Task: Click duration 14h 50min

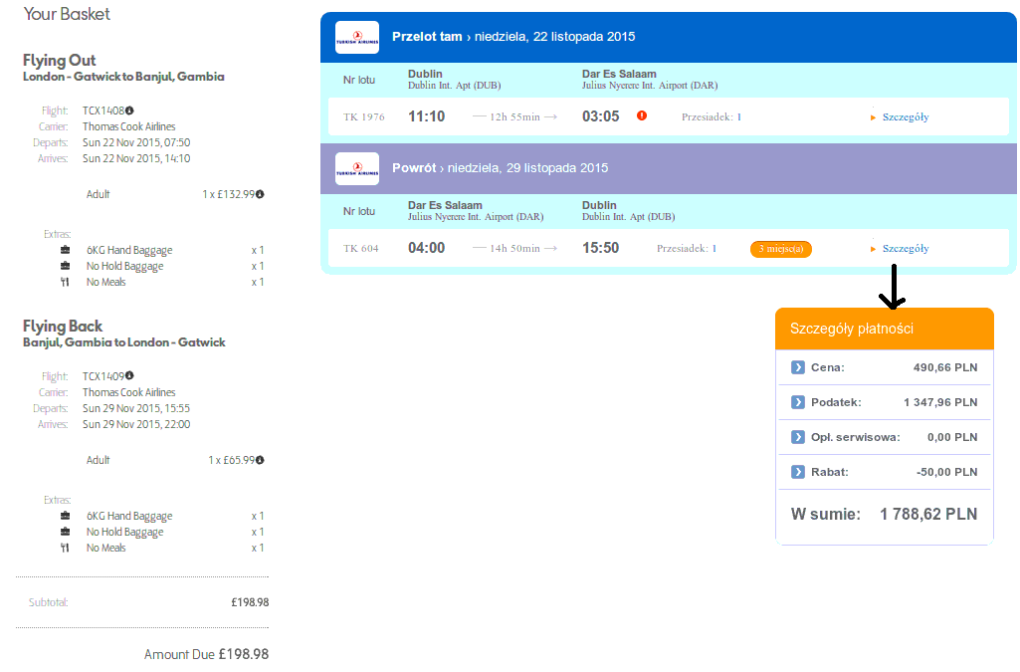Action: click(514, 249)
